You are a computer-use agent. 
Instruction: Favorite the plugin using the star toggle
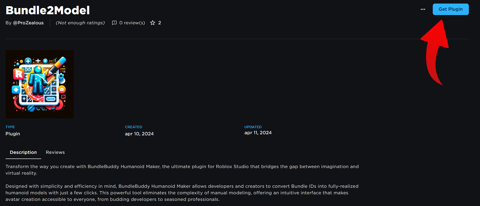pyautogui.click(x=152, y=23)
